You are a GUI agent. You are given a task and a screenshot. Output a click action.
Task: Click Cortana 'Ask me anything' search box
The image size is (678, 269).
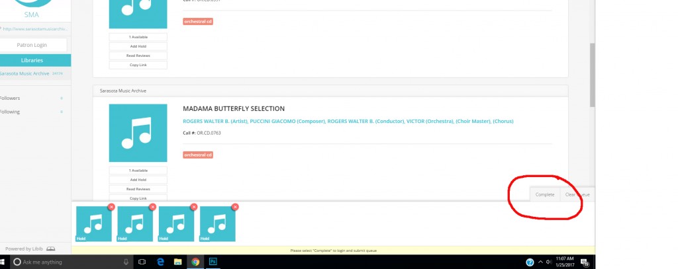[x=72, y=262]
